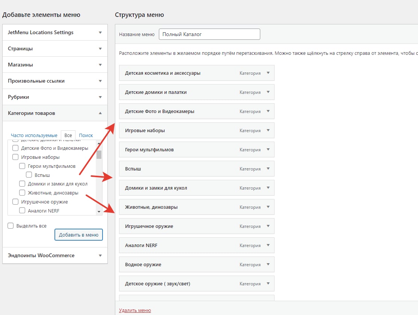
Task: Check the Аналоги NERF checkbox
Action: pyautogui.click(x=22, y=211)
